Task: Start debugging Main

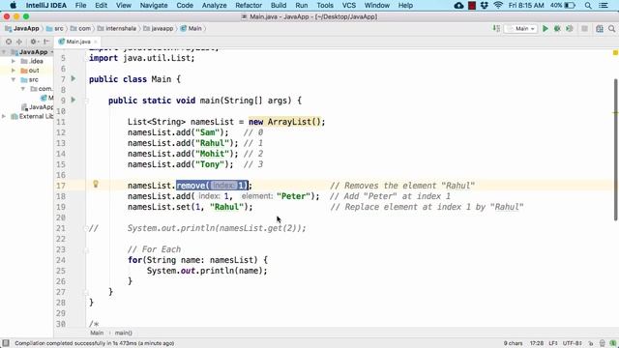Action: [x=557, y=28]
